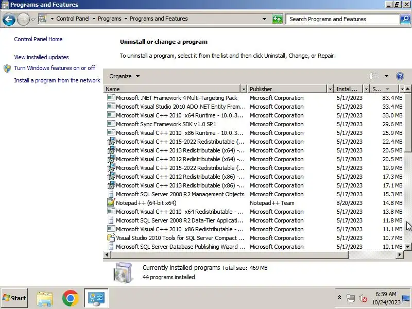Click the Control Panel icon in address bar
This screenshot has width=412, height=309.
pyautogui.click(x=42, y=19)
